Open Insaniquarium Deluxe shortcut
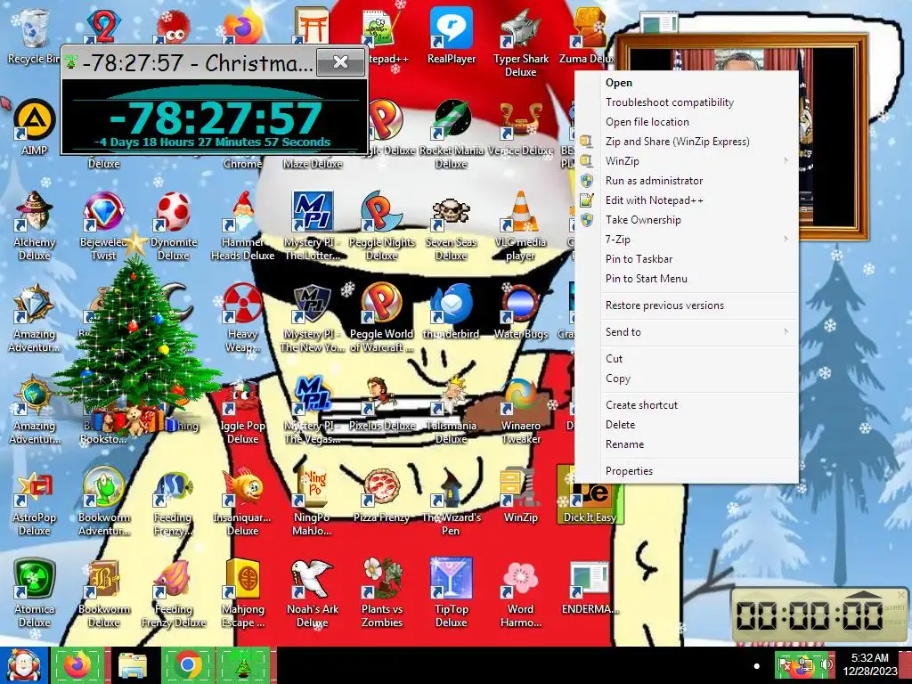This screenshot has width=912, height=684. pos(242,501)
